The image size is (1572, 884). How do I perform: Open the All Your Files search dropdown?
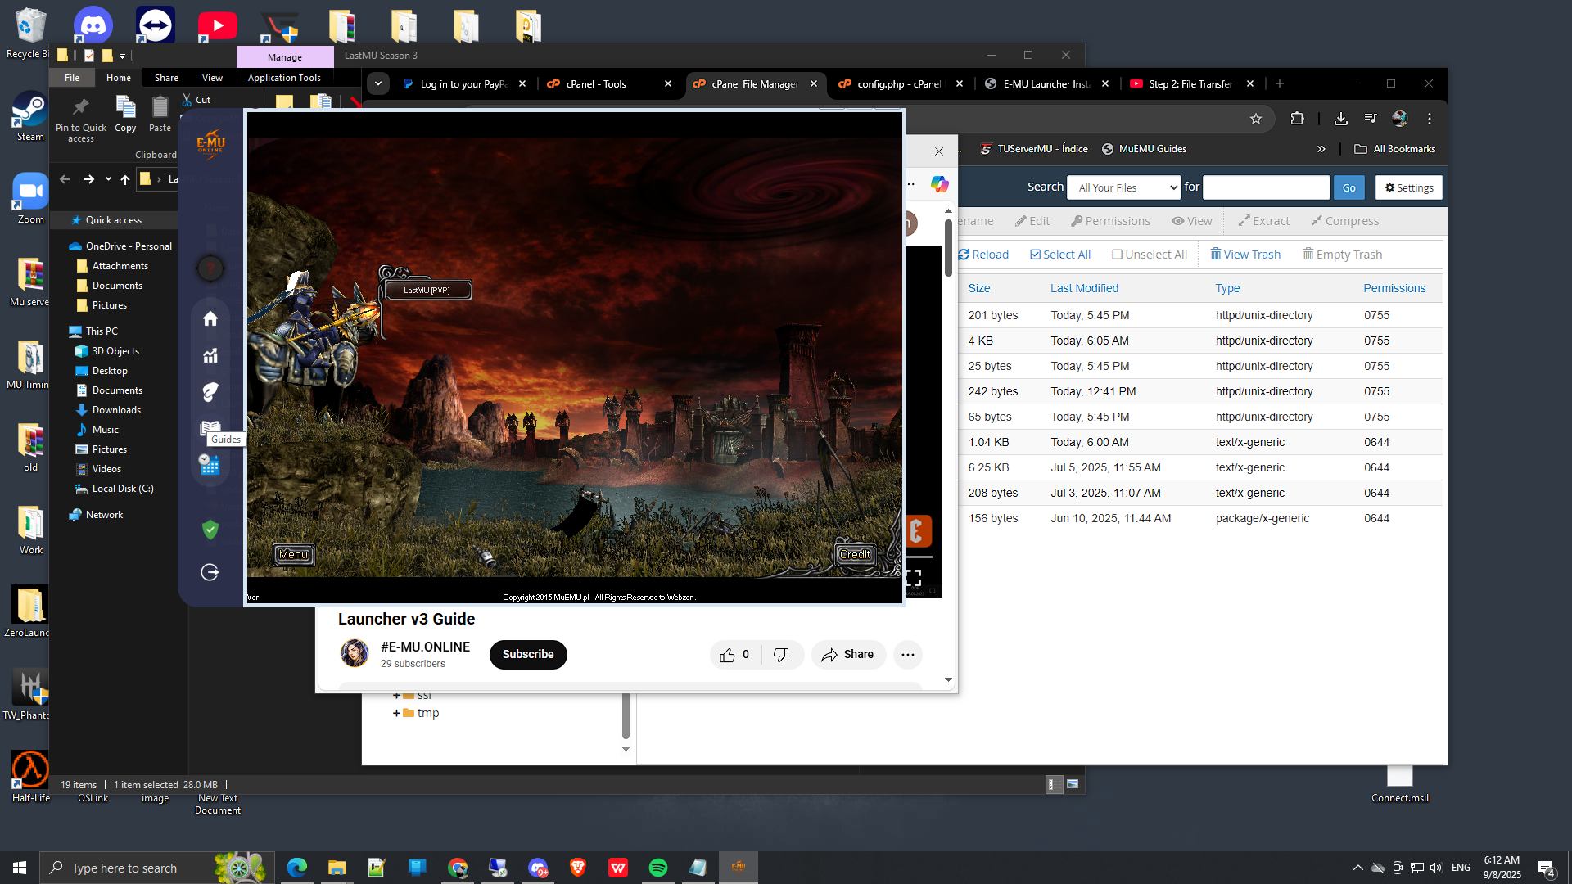(x=1124, y=187)
